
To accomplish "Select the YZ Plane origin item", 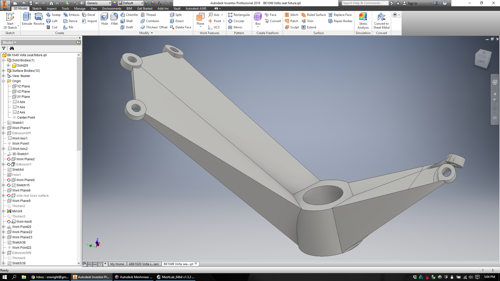I will tap(23, 86).
